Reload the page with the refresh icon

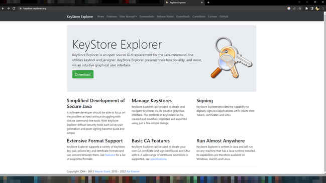(x=14, y=9)
